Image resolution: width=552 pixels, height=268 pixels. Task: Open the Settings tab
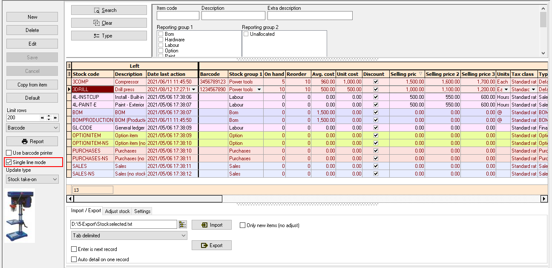click(142, 211)
